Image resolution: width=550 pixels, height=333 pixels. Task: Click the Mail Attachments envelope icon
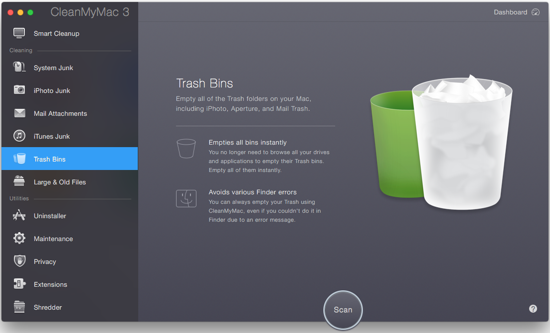[x=19, y=113]
